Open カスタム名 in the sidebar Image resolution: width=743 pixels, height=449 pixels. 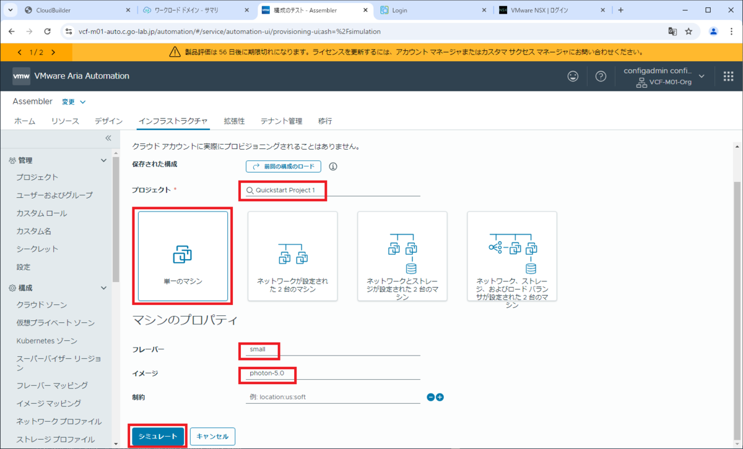point(33,231)
